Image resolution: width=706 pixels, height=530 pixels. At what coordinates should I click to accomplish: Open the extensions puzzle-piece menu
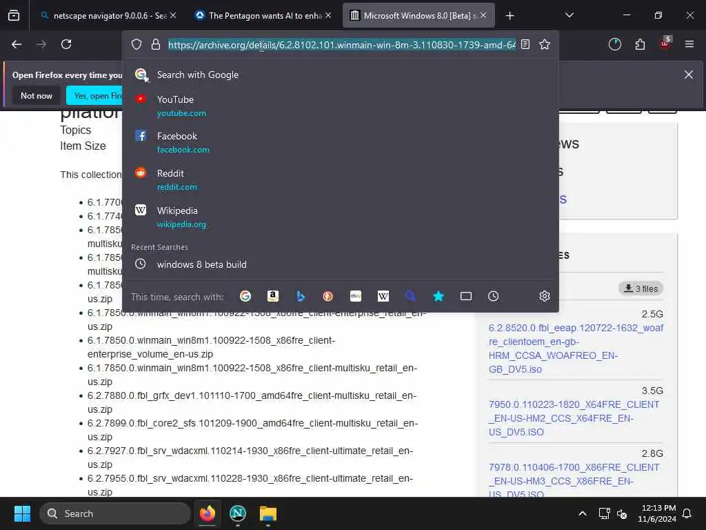click(640, 44)
